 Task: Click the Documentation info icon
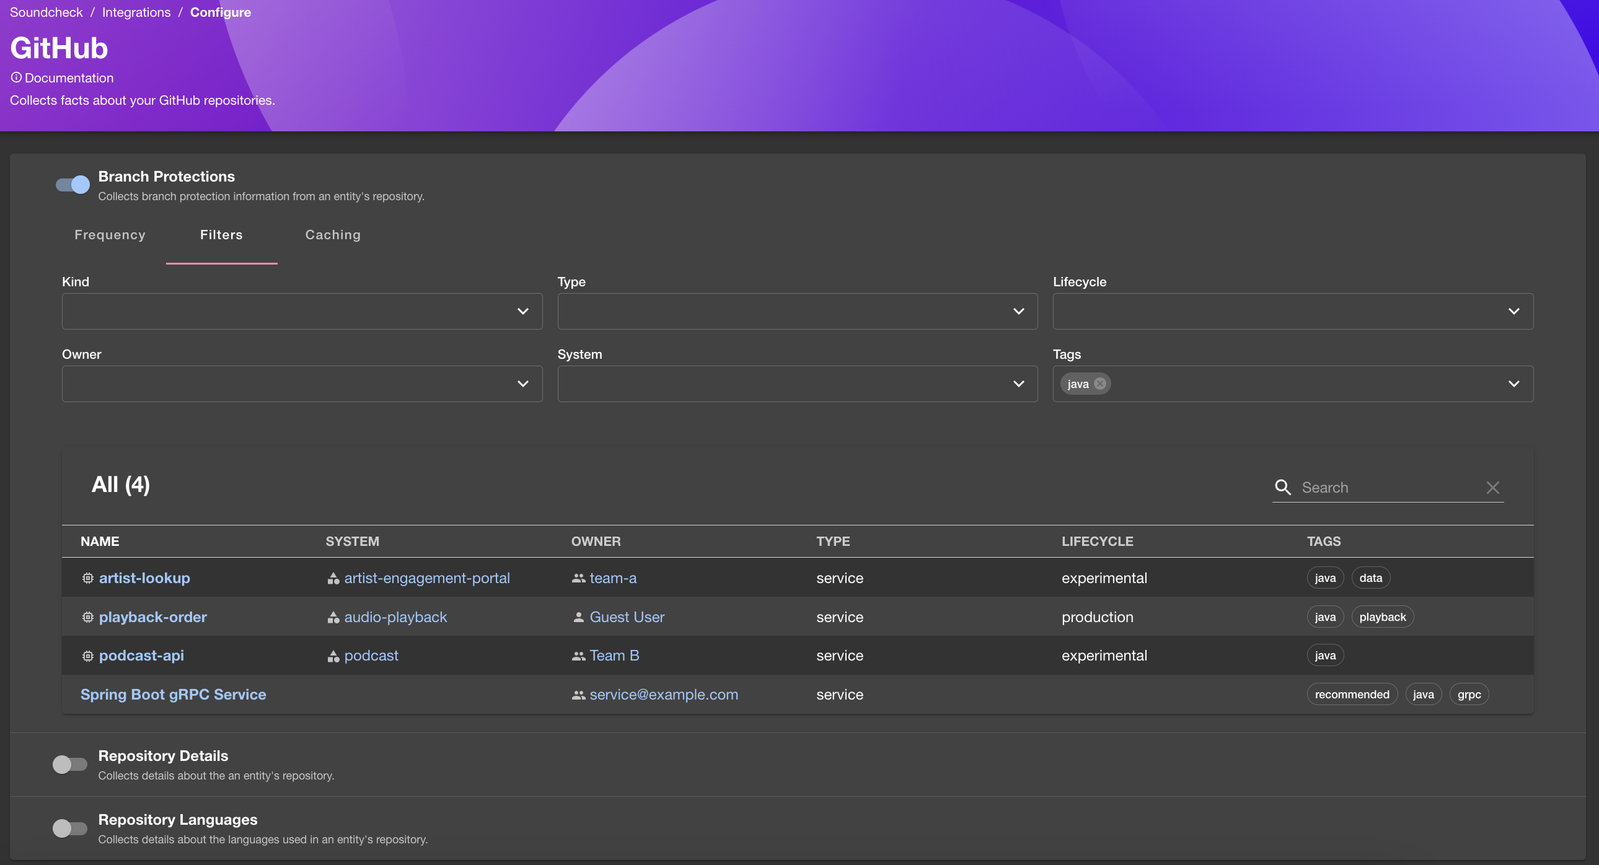pyautogui.click(x=16, y=77)
